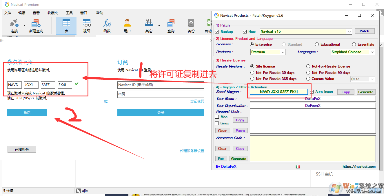Open the https://navicat.com link
386x196 pixels.
tap(359, 166)
